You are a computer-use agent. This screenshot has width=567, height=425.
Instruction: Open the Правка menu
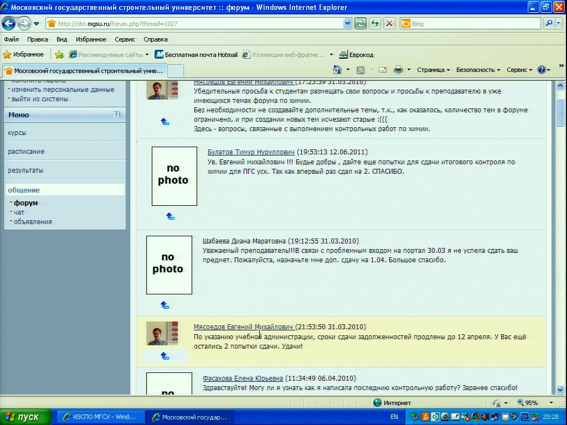pyautogui.click(x=37, y=39)
